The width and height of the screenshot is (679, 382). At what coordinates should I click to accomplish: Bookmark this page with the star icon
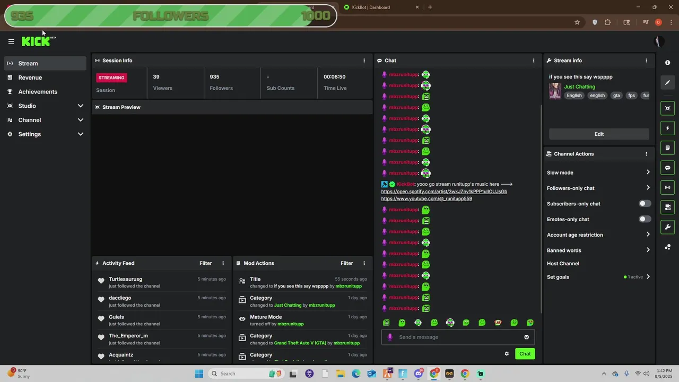(x=577, y=22)
